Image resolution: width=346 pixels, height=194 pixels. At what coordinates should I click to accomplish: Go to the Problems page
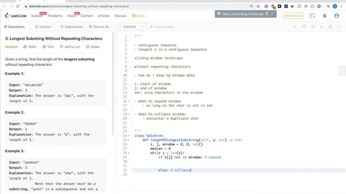tap(55, 16)
